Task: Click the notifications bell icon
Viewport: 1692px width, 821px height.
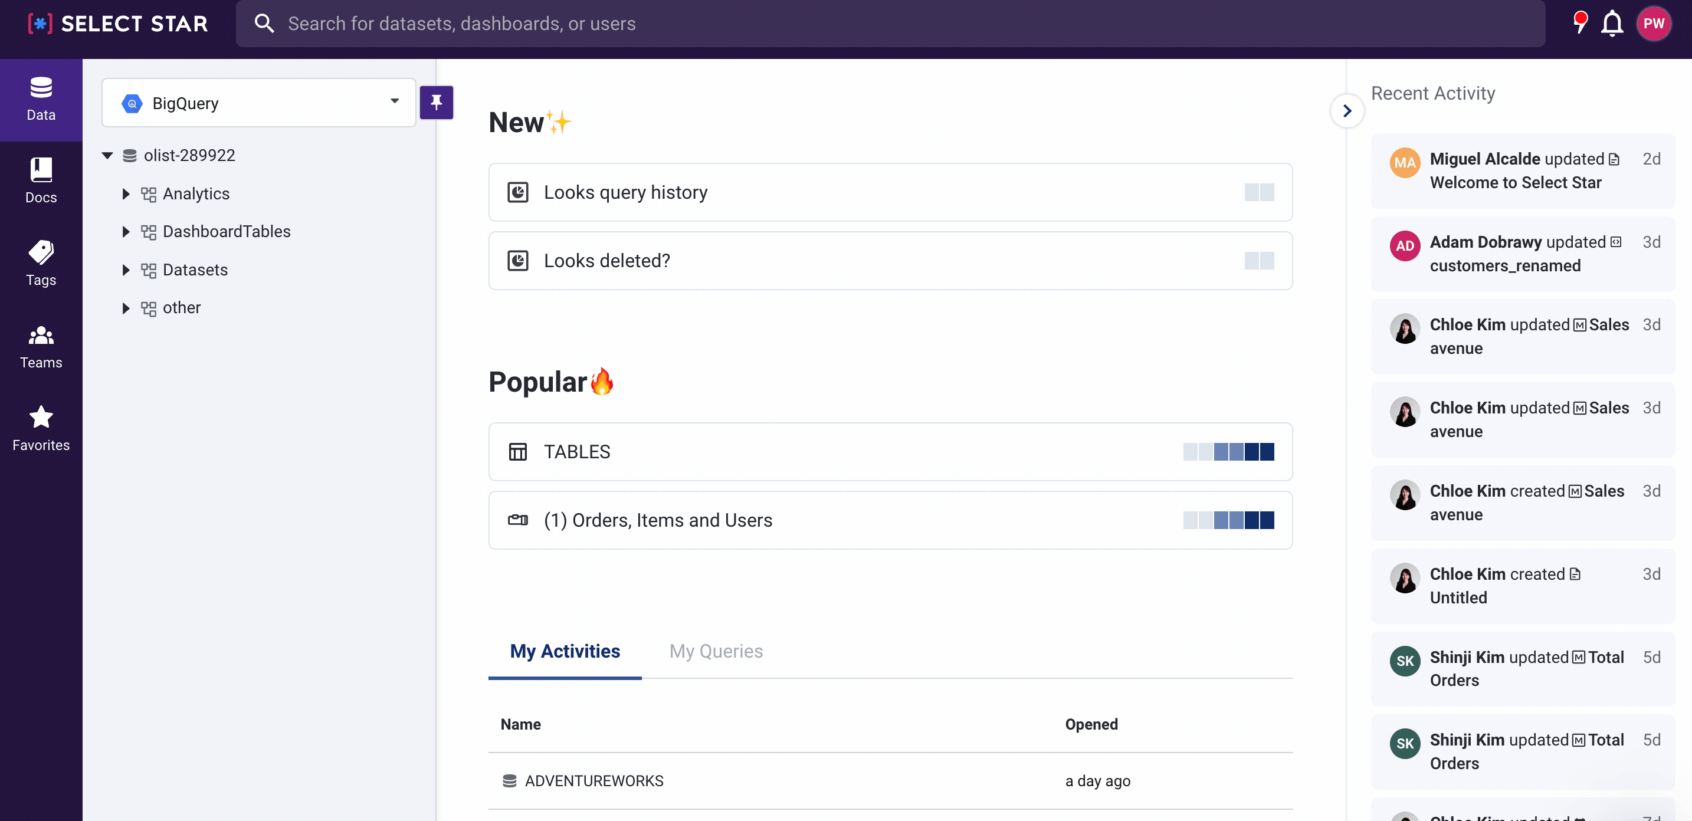Action: (x=1611, y=24)
